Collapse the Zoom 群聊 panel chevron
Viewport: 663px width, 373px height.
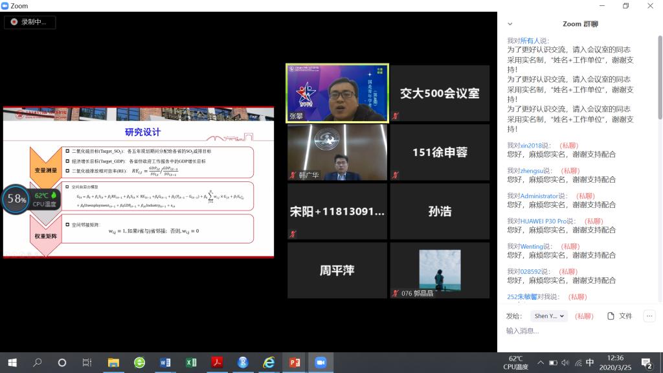click(x=510, y=24)
